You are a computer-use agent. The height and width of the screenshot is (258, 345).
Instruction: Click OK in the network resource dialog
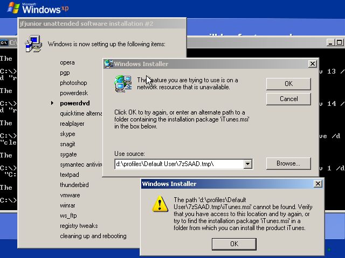pos(288,84)
